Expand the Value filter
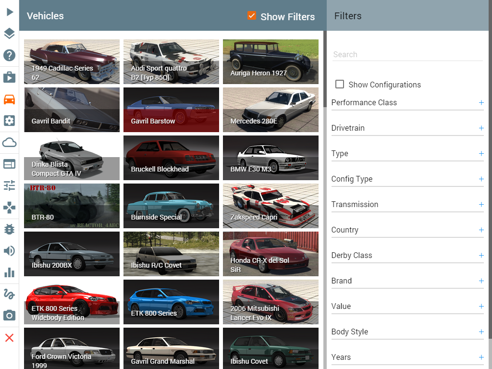The image size is (492, 369). [407, 306]
